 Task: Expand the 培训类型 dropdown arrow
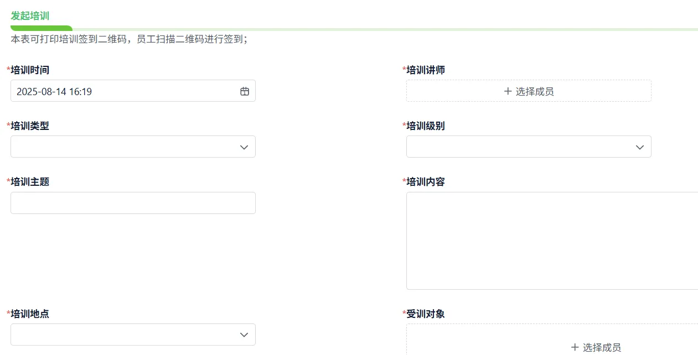point(244,147)
